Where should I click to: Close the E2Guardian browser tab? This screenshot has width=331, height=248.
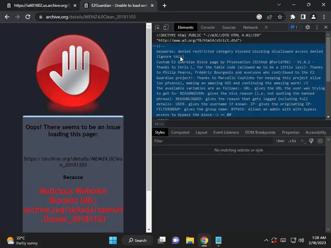pos(152,5)
